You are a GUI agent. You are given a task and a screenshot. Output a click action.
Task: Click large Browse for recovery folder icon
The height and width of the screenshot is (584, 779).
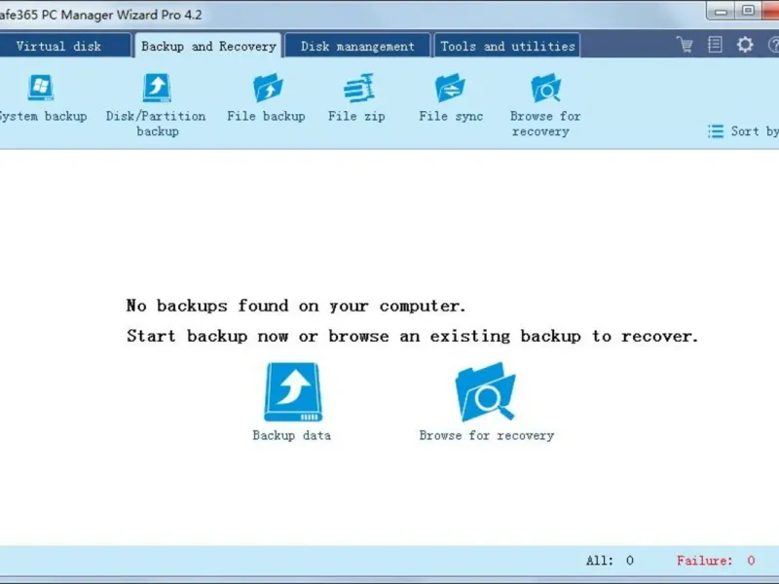486,392
